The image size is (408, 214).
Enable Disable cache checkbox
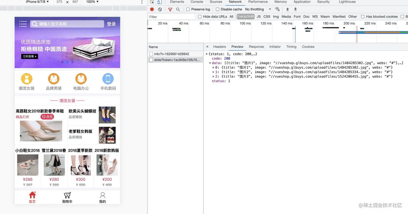click(x=217, y=9)
